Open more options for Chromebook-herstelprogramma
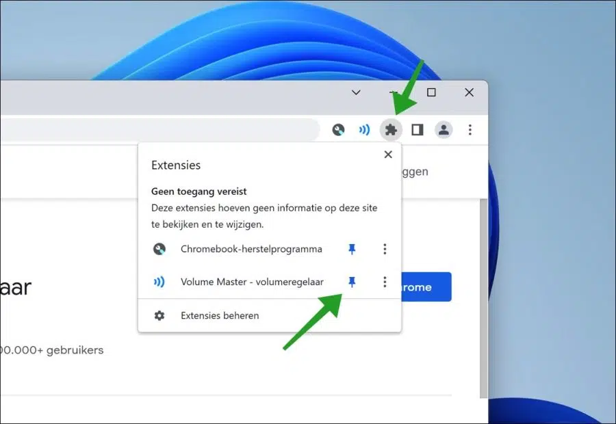This screenshot has width=616, height=424. [x=385, y=249]
